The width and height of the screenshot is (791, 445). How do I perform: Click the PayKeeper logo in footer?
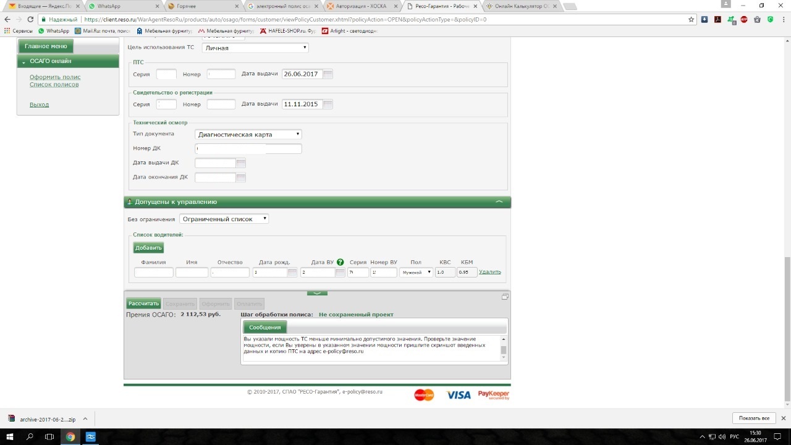coord(493,395)
